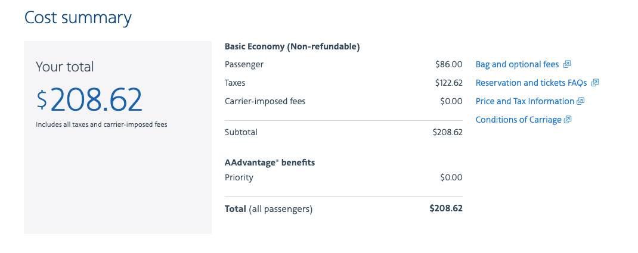Click the Total (all passengers) label
The height and width of the screenshot is (253, 638).
[268, 209]
